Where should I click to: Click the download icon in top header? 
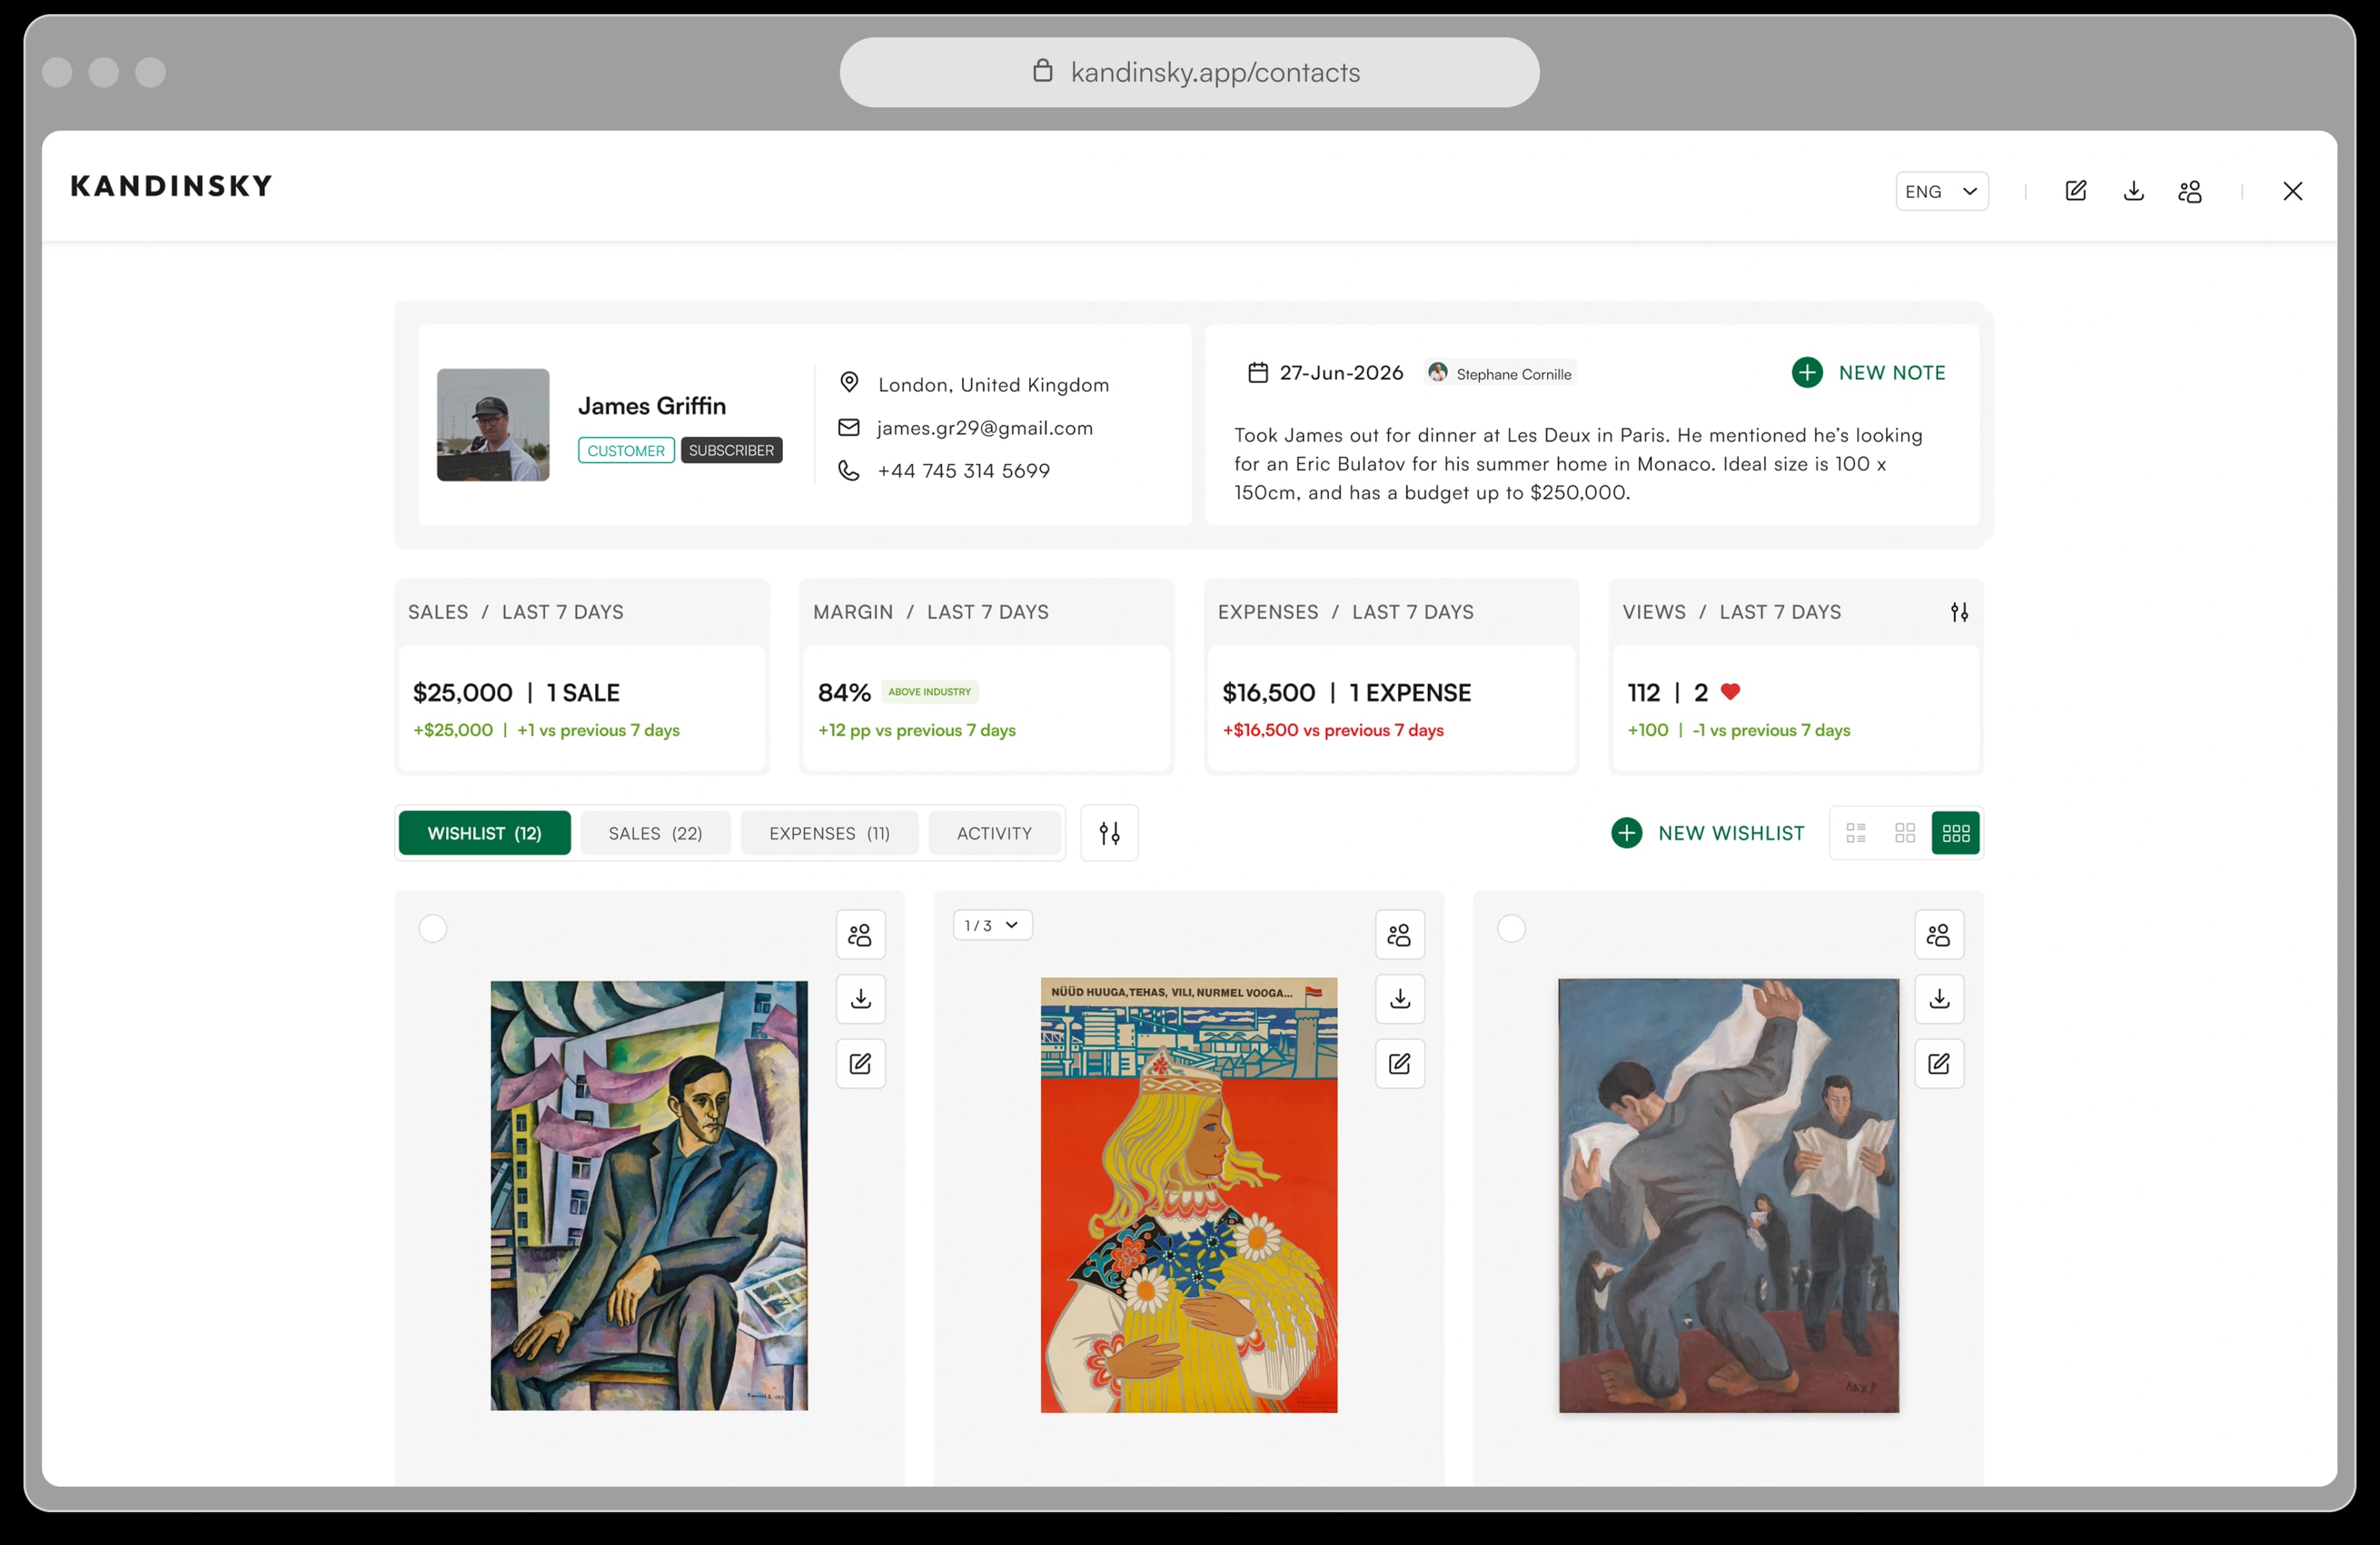(2133, 190)
